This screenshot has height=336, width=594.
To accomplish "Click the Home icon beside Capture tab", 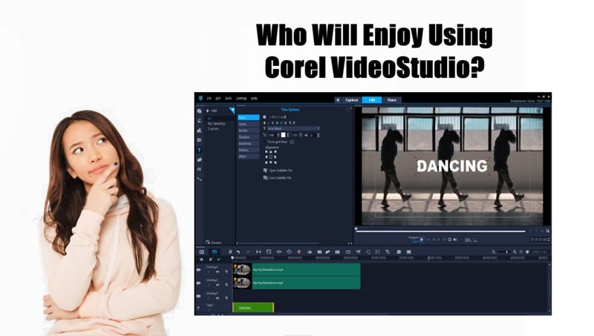I will (338, 100).
